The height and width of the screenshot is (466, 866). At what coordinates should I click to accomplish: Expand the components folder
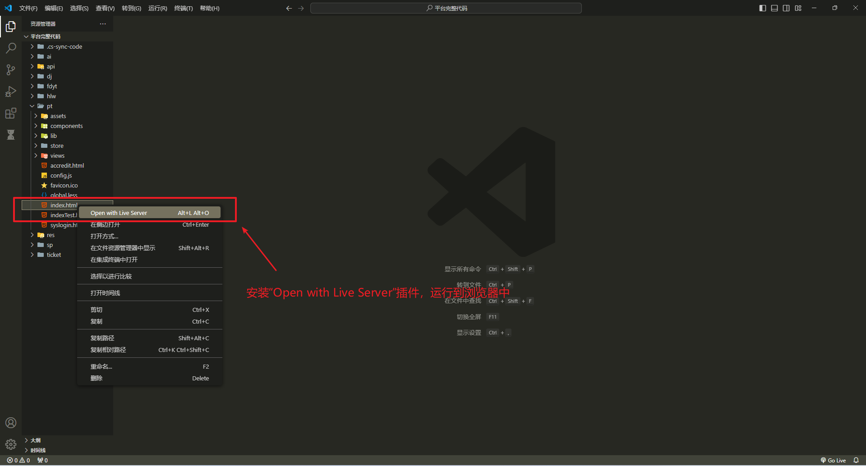coord(68,126)
